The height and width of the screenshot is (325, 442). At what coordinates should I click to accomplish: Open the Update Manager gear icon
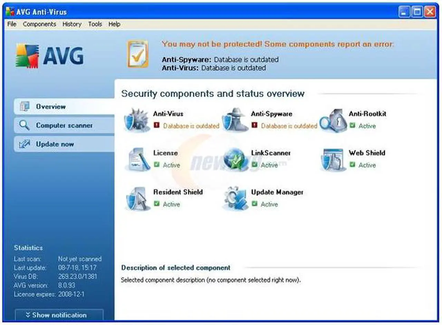point(235,199)
